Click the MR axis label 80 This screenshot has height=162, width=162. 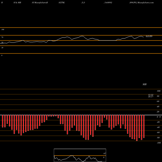(158, 96)
